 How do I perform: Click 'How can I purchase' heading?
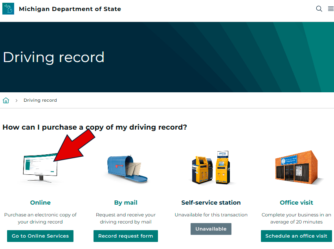pyautogui.click(x=95, y=127)
